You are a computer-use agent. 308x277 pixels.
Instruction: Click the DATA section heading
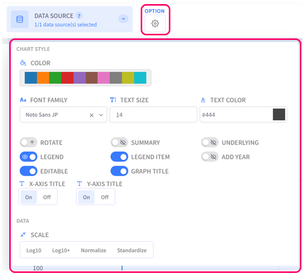click(x=23, y=221)
